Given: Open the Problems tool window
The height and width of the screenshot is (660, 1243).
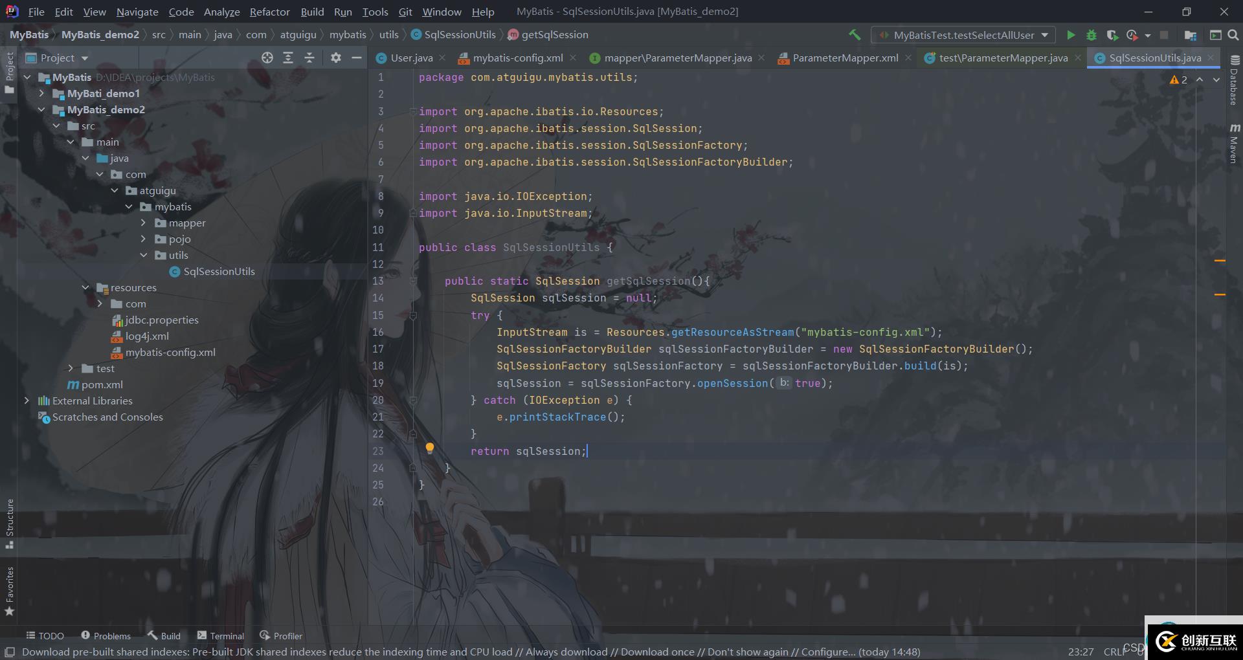Looking at the screenshot, I should point(106,635).
